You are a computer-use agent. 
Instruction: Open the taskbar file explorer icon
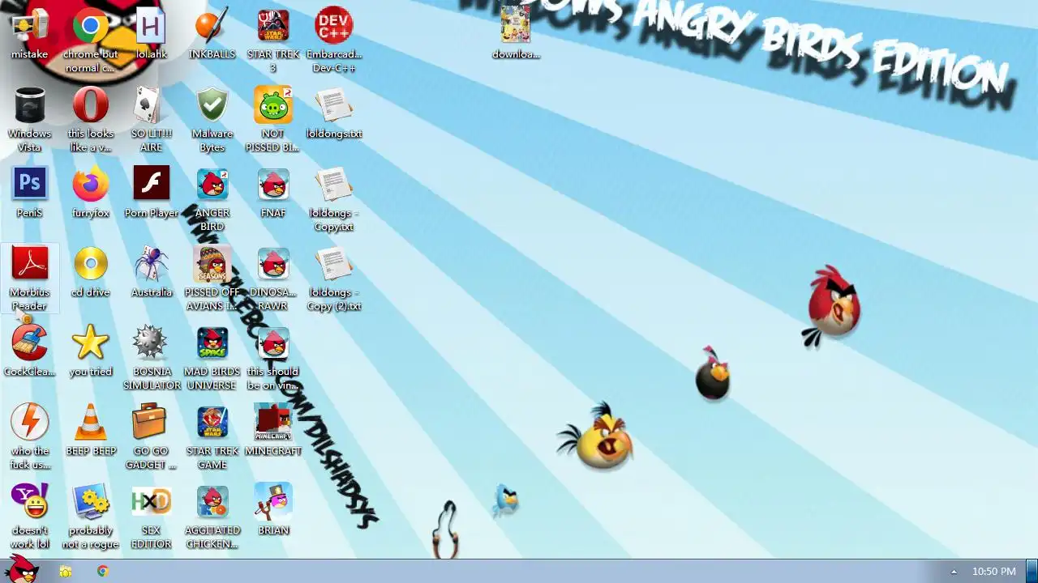tap(66, 572)
